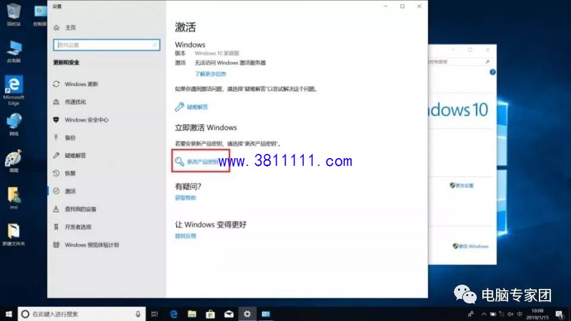This screenshot has width=571, height=321.
Task: Select the 画图 paint desktop icon
Action: (x=14, y=161)
